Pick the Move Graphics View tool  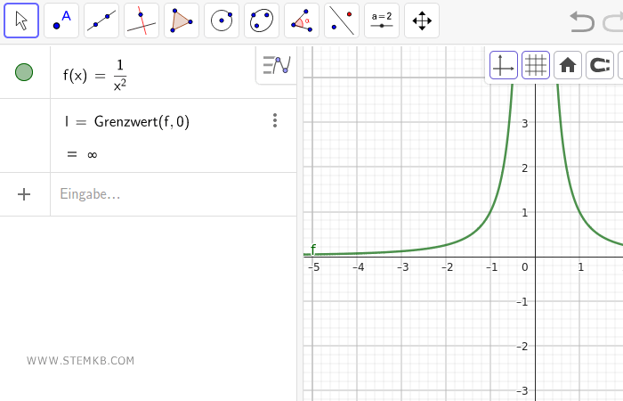click(422, 20)
